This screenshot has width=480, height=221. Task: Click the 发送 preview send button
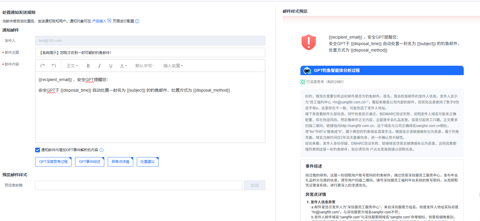point(254,185)
